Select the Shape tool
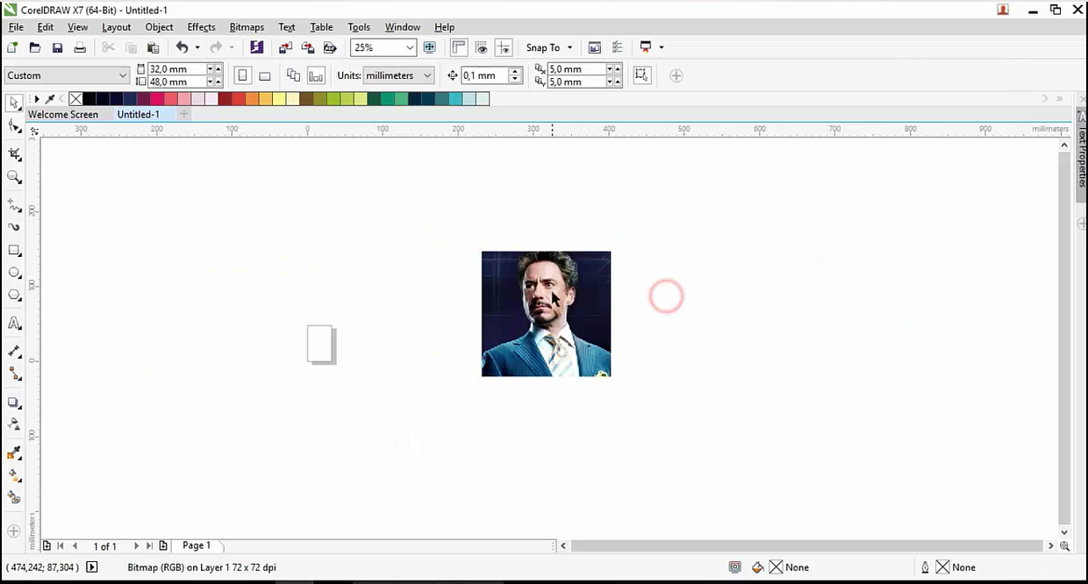 [x=15, y=125]
